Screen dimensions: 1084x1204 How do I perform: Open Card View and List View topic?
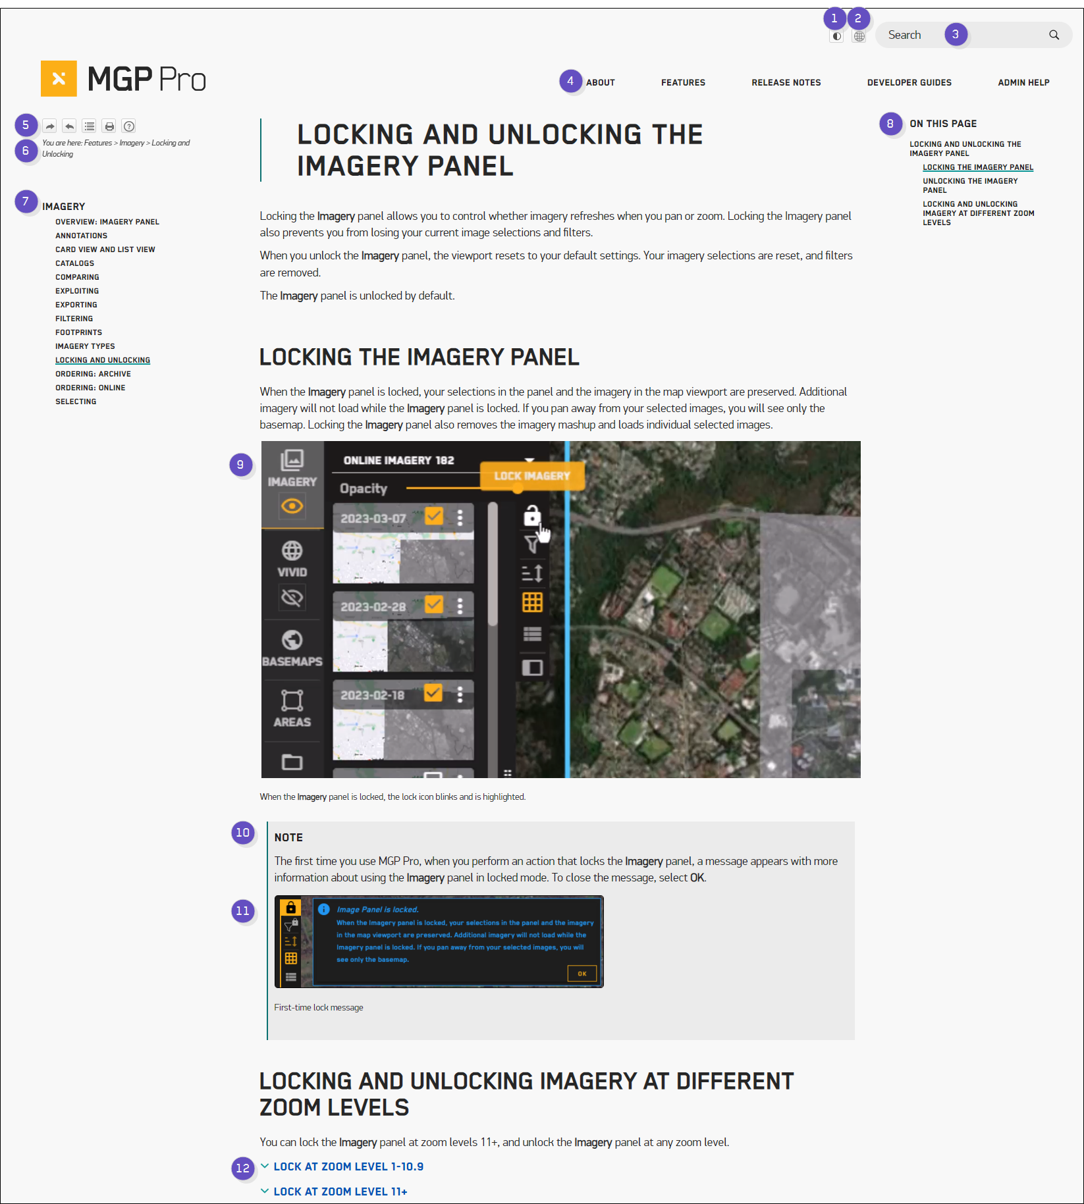(x=105, y=249)
